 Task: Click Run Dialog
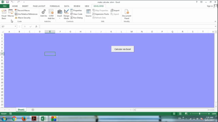tap(76, 18)
